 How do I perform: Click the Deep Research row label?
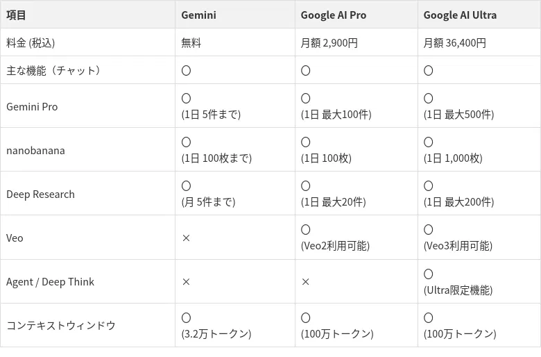(40, 194)
